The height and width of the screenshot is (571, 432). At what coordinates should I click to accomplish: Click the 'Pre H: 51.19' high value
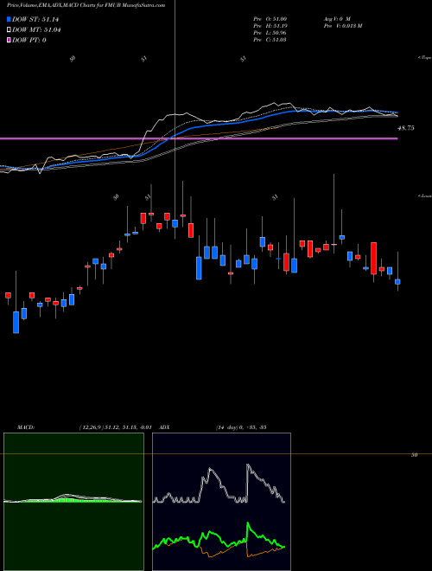coord(270,25)
